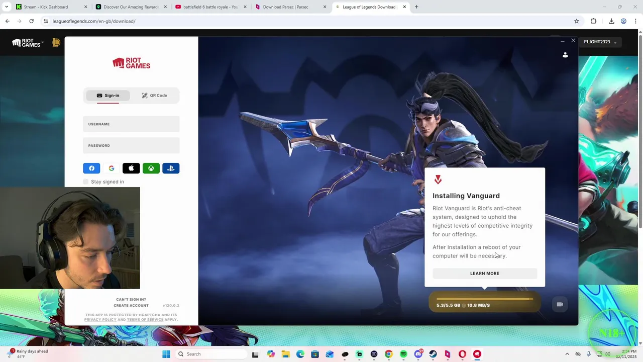Open a new Chrome tab
This screenshot has height=362, width=643.
(x=416, y=7)
